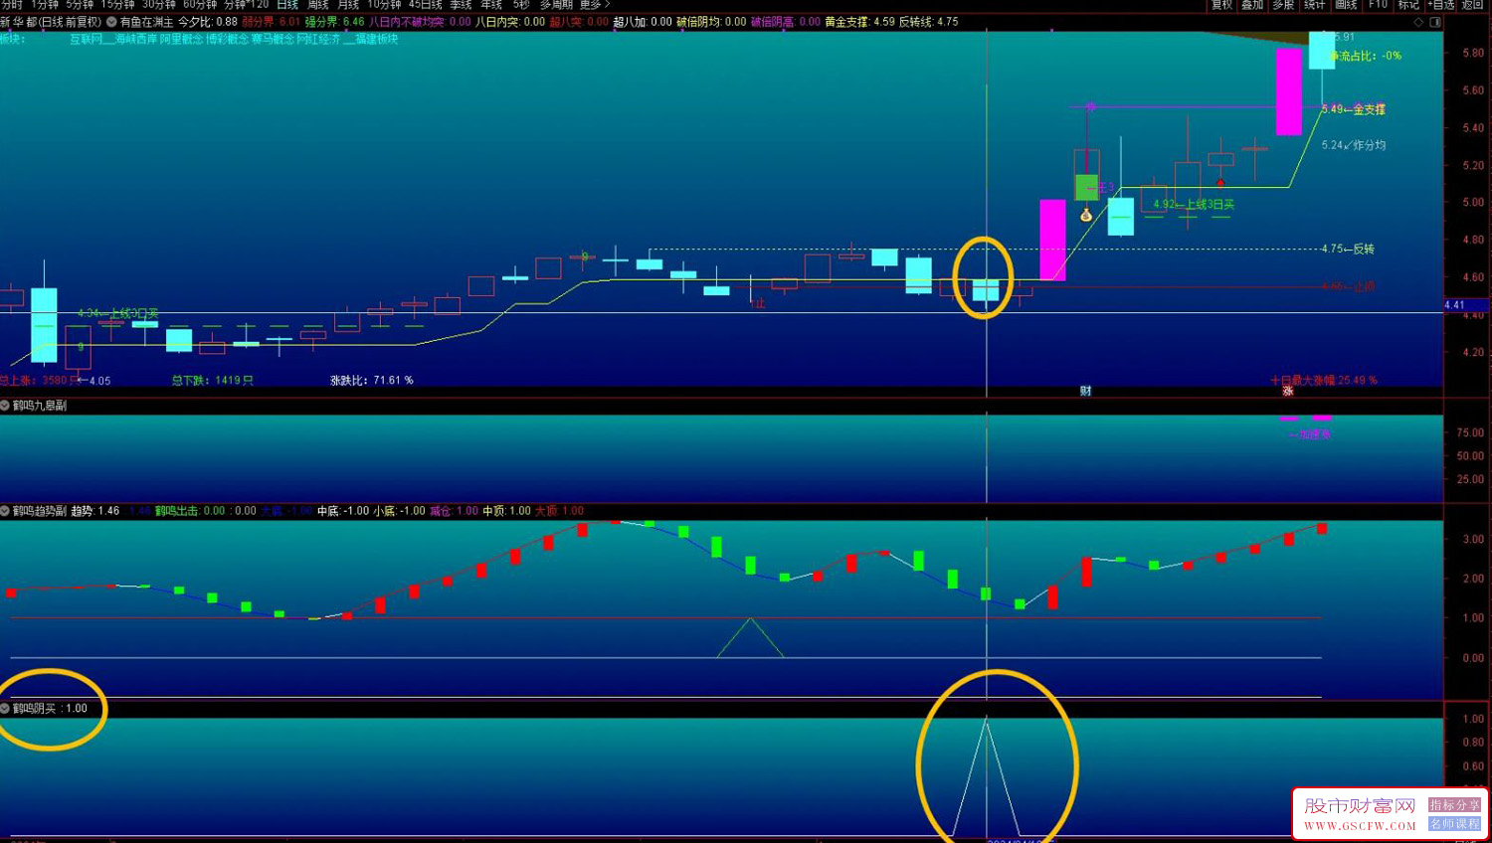This screenshot has width=1492, height=843.
Task: Add stock via +自选 button
Action: [1441, 5]
